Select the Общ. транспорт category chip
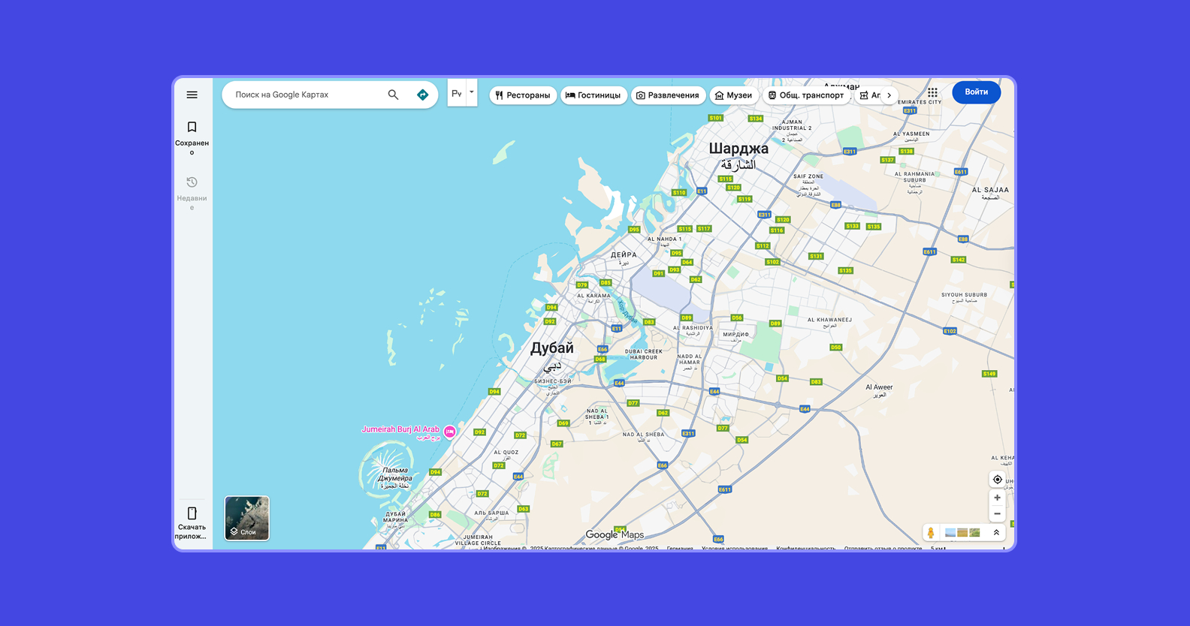 click(x=806, y=95)
